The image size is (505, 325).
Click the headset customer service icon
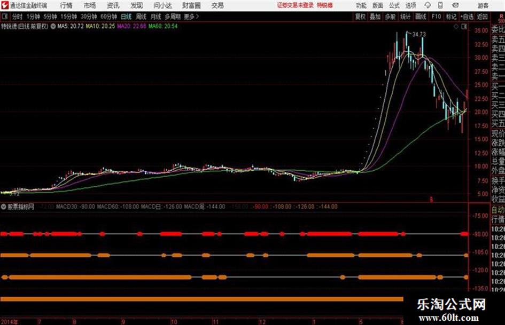click(428, 5)
